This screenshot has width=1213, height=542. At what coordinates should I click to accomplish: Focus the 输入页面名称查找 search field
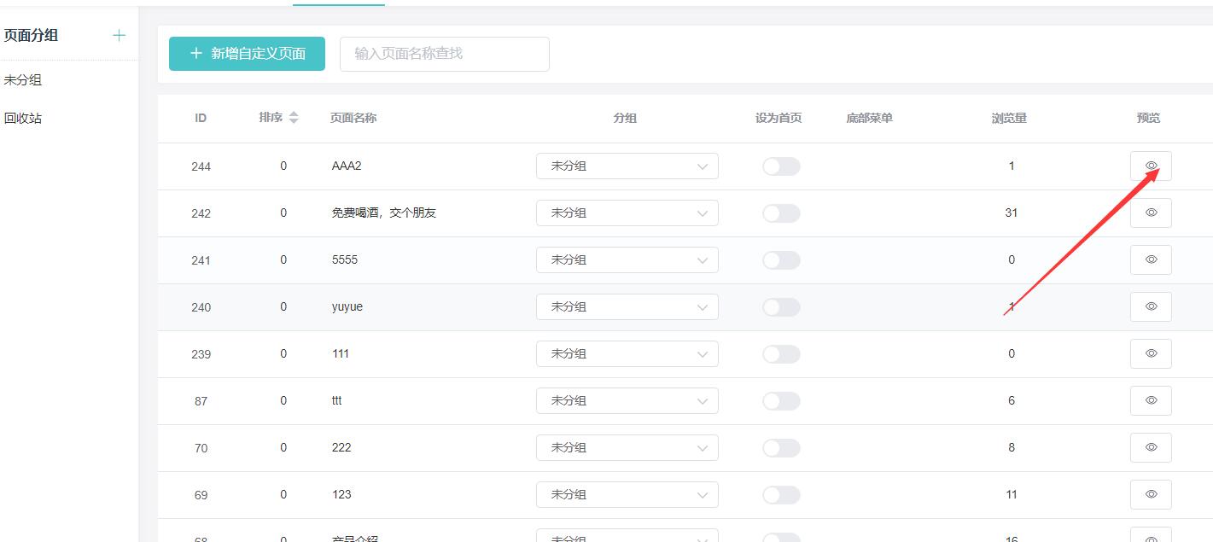point(445,54)
